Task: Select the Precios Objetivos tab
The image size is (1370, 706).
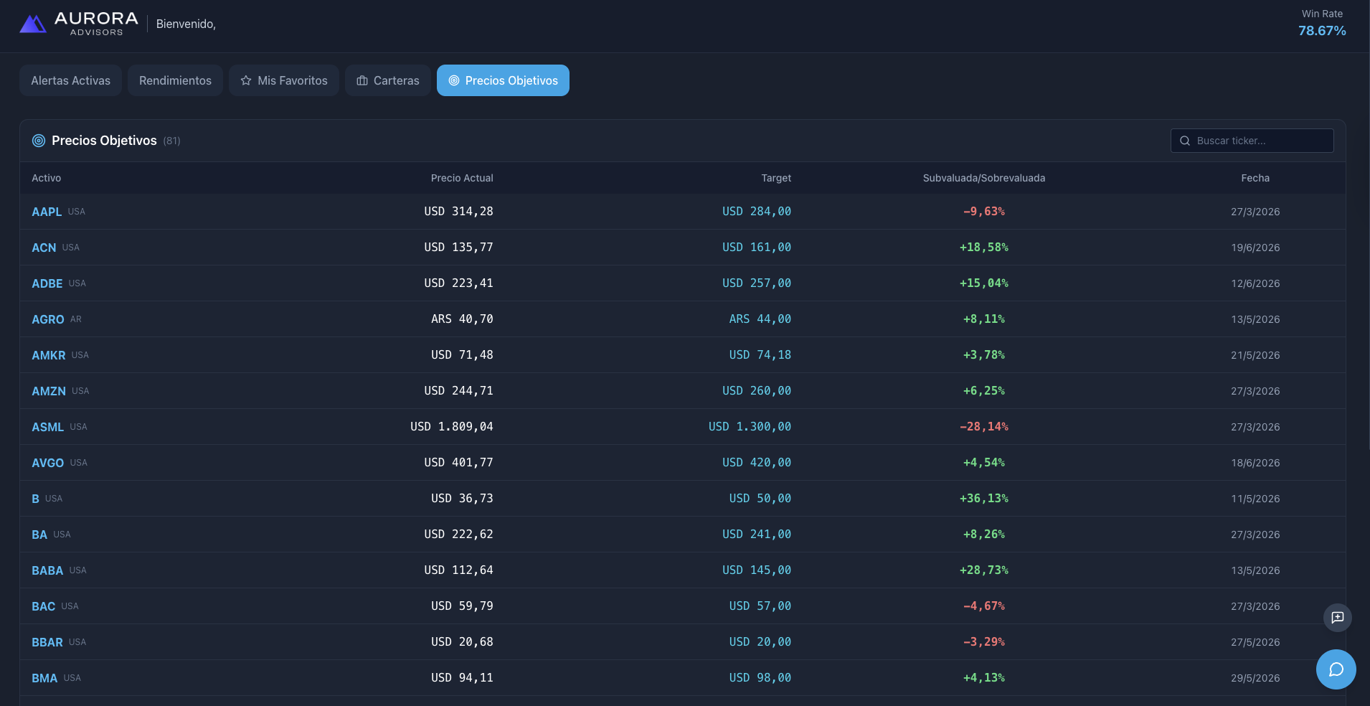Action: [503, 80]
